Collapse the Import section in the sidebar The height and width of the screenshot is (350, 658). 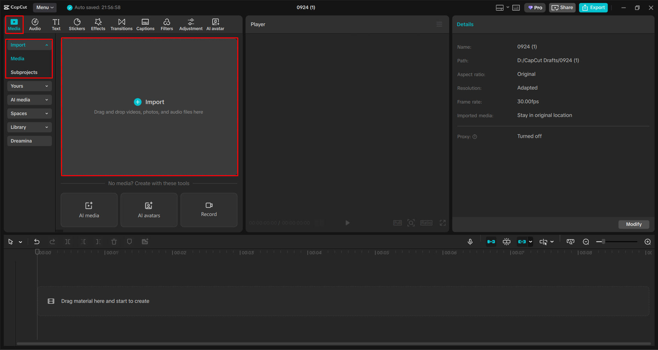(x=47, y=45)
